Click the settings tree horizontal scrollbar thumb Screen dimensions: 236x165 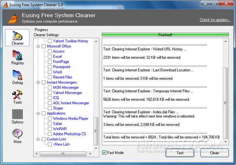coord(63,154)
